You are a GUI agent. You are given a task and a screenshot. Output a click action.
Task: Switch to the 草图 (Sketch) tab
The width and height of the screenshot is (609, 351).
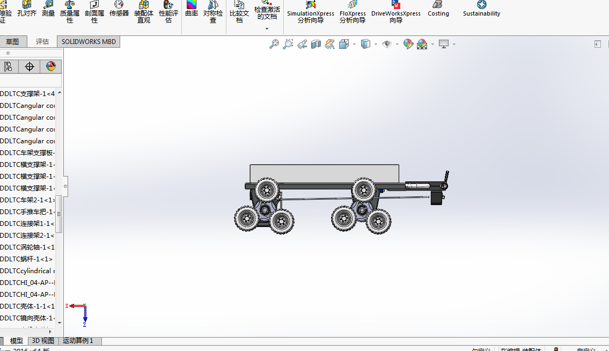(x=12, y=41)
